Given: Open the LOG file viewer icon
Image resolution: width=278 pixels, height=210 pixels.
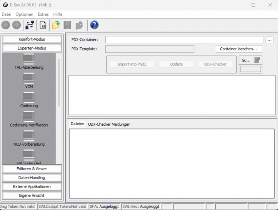Looking at the screenshot, I should coord(43,25).
